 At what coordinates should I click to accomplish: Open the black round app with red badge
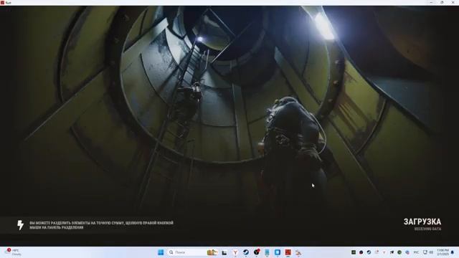(x=257, y=252)
